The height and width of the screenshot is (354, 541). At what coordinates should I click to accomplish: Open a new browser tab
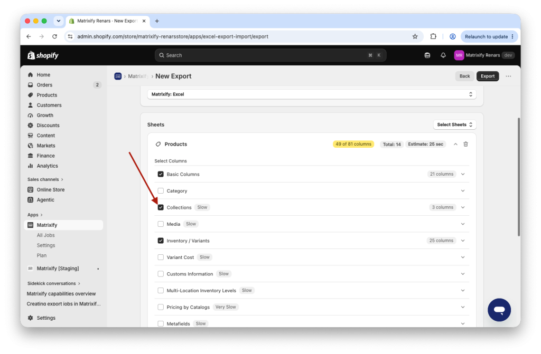tap(157, 21)
